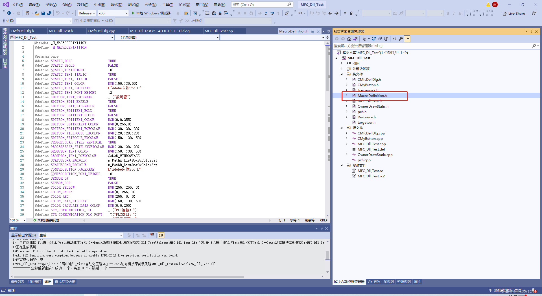The height and width of the screenshot is (296, 542).
Task: Click the Sync with Active Document icon
Action: (x=374, y=39)
